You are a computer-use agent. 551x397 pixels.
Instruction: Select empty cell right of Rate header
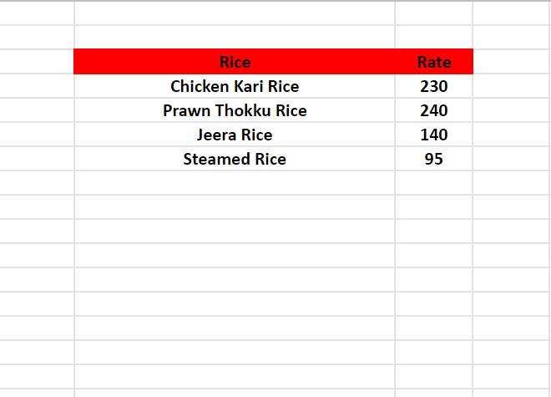(511, 62)
